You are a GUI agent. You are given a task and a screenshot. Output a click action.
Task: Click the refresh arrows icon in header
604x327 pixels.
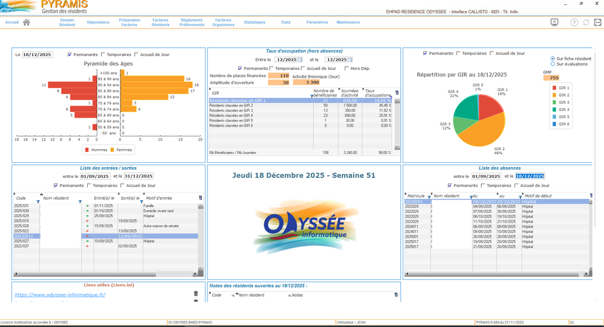tap(586, 22)
